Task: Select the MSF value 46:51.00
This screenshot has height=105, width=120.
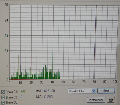Action: click(49, 91)
